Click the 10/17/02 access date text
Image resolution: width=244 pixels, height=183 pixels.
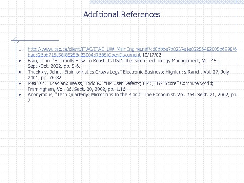[152, 55]
